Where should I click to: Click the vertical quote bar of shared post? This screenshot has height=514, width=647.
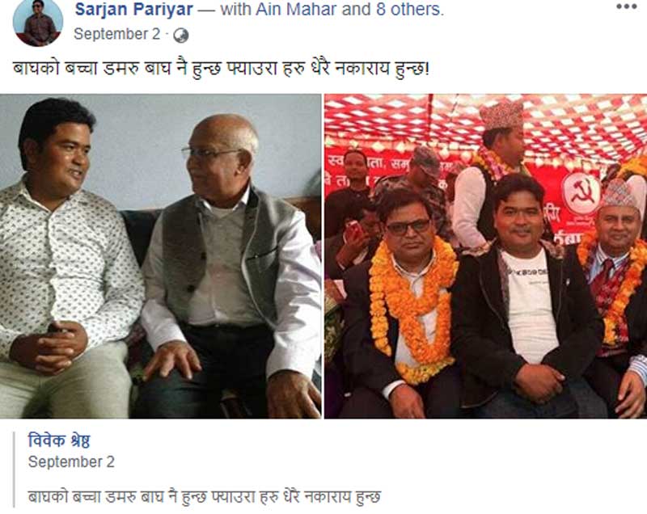[x=14, y=470]
